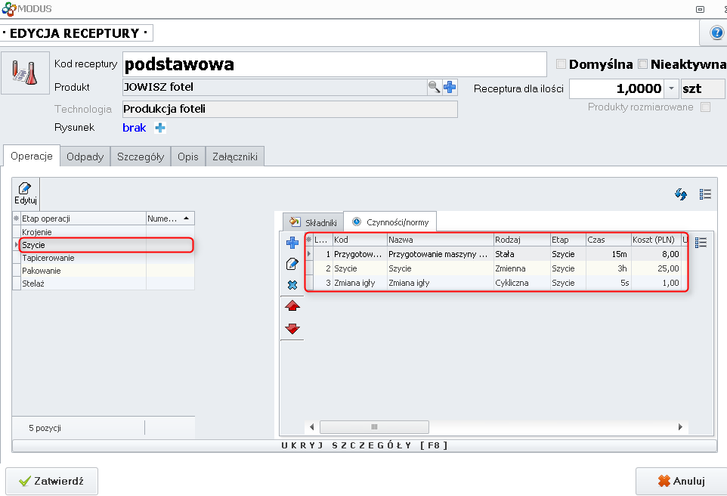727x496 pixels.
Task: Add drawing using plus icon beside brak
Action: coord(159,128)
